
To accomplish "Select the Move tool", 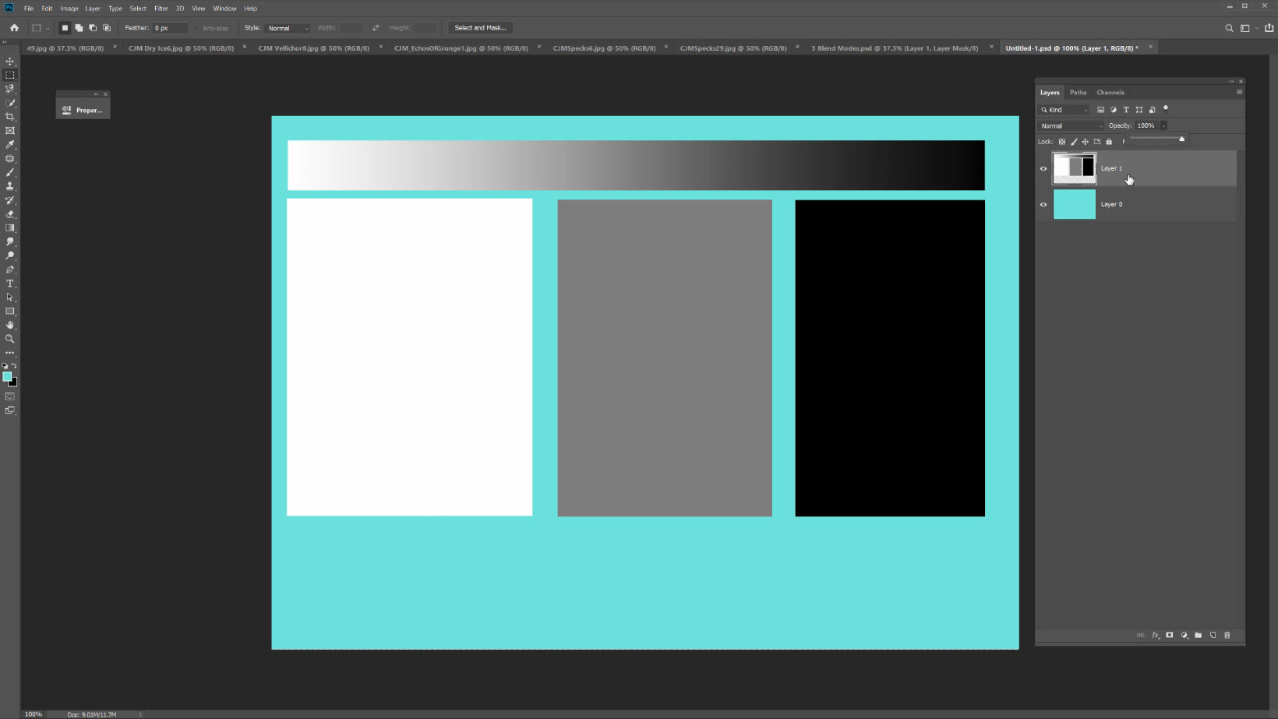I will pos(10,62).
